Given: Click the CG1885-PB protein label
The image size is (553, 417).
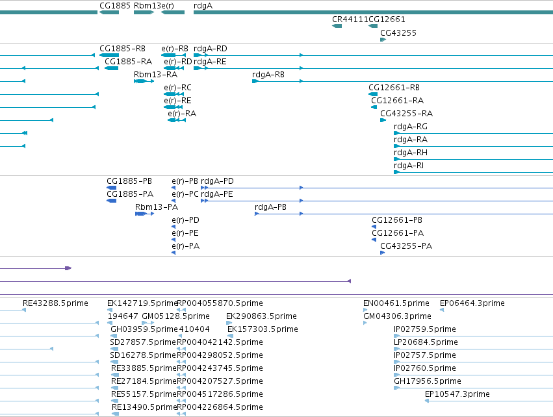Looking at the screenshot, I should 129,181.
